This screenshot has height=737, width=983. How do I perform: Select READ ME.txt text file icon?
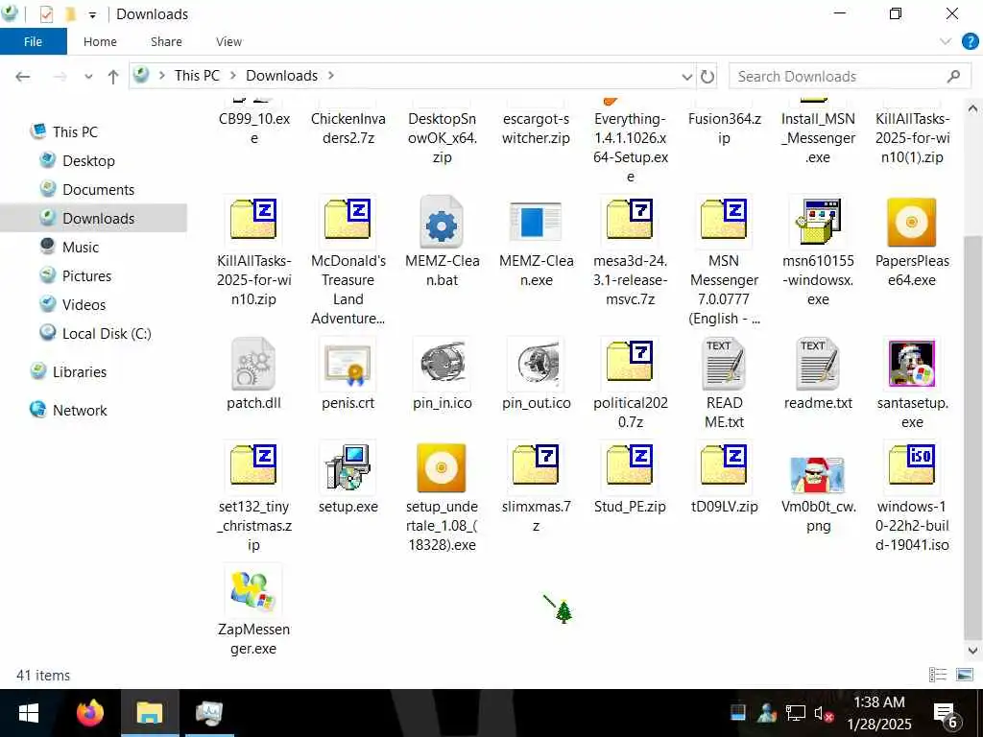click(724, 364)
